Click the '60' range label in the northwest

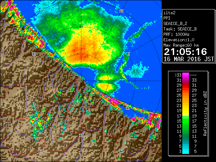point(40,11)
